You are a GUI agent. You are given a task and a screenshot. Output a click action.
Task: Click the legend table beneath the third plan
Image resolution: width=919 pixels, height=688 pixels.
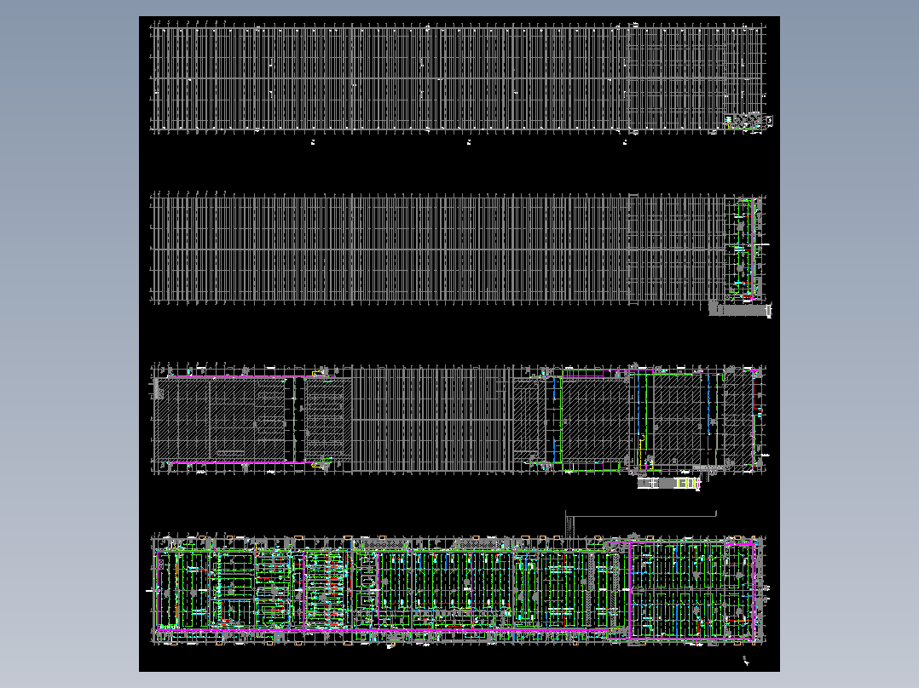(x=669, y=483)
